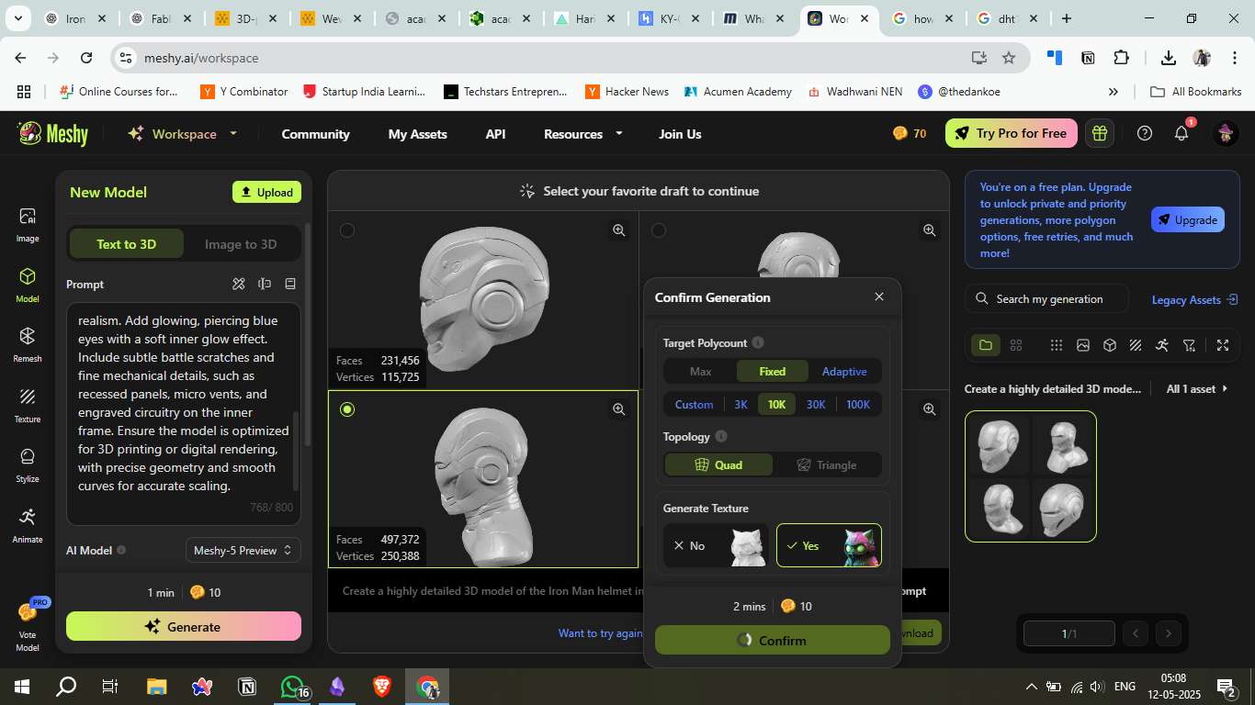
Task: Open Join Us page
Action: [680, 134]
